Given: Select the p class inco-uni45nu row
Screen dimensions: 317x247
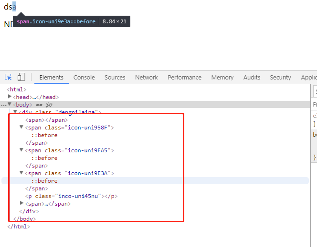Looking at the screenshot, I should click(x=71, y=196).
